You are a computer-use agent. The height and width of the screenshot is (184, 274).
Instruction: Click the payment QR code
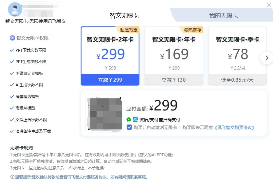pos(104,113)
